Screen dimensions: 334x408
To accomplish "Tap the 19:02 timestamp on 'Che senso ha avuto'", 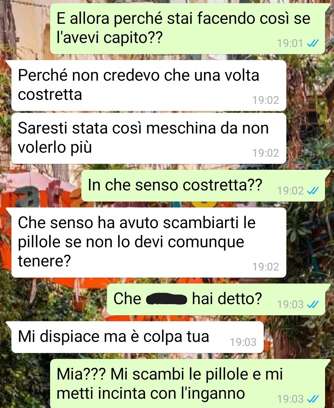I will [x=266, y=267].
